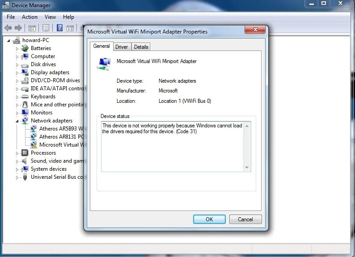Click the Monitors category icon
The height and width of the screenshot is (257, 355).
click(25, 113)
